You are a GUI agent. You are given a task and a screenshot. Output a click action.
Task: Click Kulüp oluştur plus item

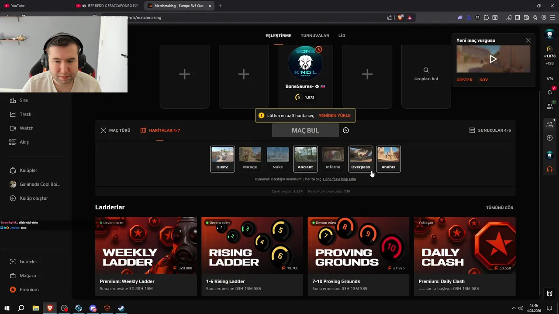[29, 198]
